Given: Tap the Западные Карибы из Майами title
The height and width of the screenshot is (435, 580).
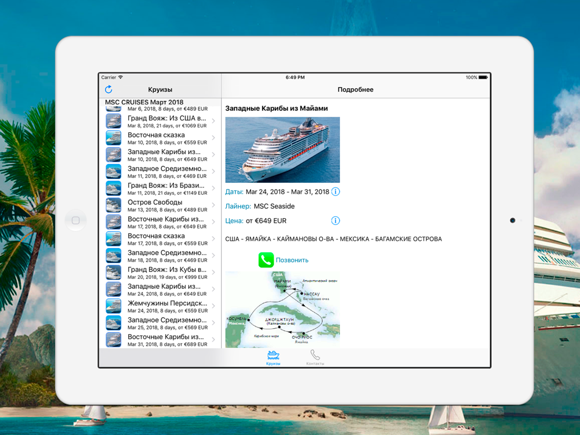Looking at the screenshot, I should pos(276,108).
